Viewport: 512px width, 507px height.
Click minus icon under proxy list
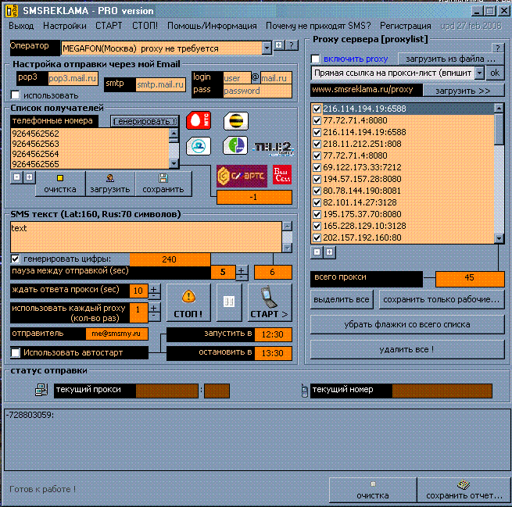(317, 252)
